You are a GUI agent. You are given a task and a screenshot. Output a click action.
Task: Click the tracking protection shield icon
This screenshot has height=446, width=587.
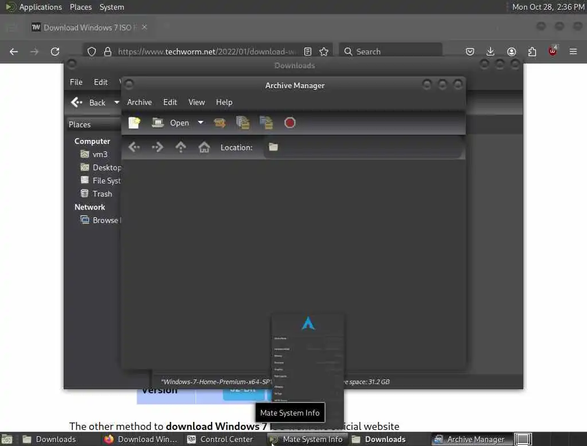pyautogui.click(x=92, y=52)
